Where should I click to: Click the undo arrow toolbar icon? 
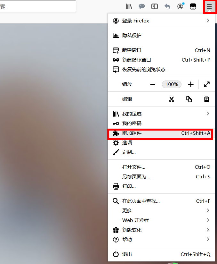coord(167,6)
